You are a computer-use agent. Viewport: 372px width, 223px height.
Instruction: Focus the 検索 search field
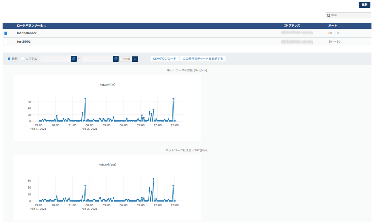[350, 16]
